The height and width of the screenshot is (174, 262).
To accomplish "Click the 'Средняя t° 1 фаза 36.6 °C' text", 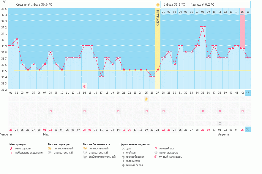I will click(34, 5).
